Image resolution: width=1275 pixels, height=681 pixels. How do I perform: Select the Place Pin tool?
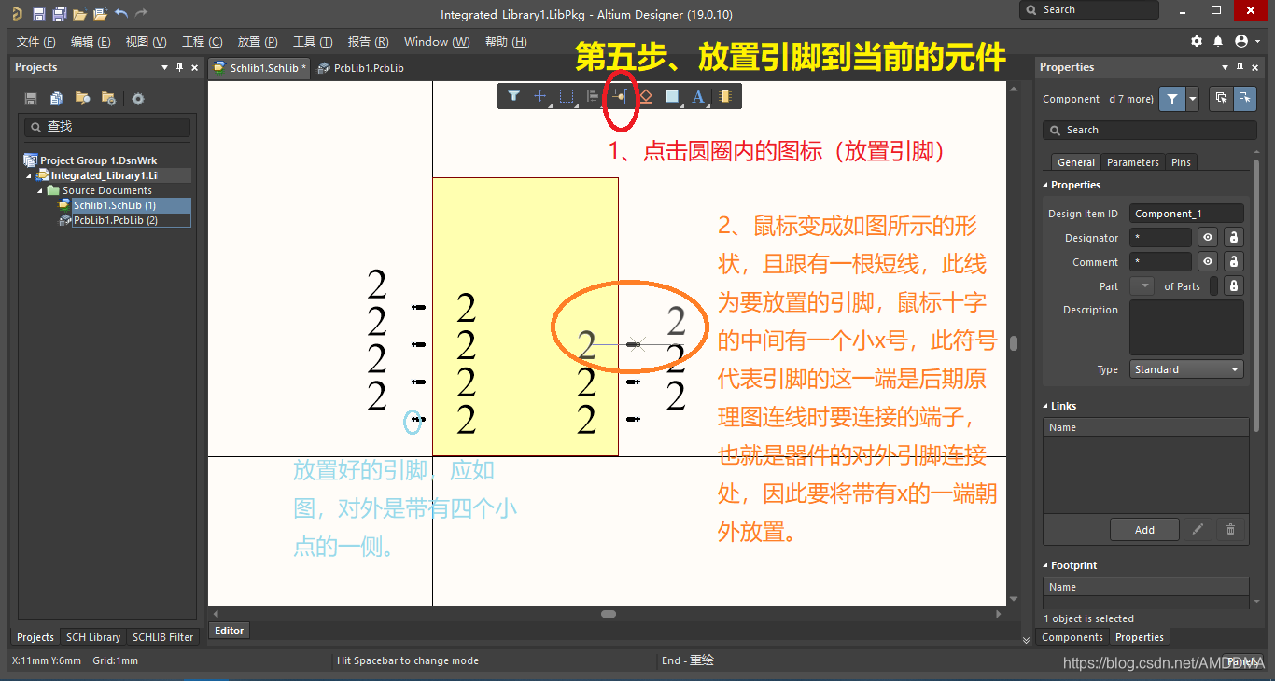[618, 96]
